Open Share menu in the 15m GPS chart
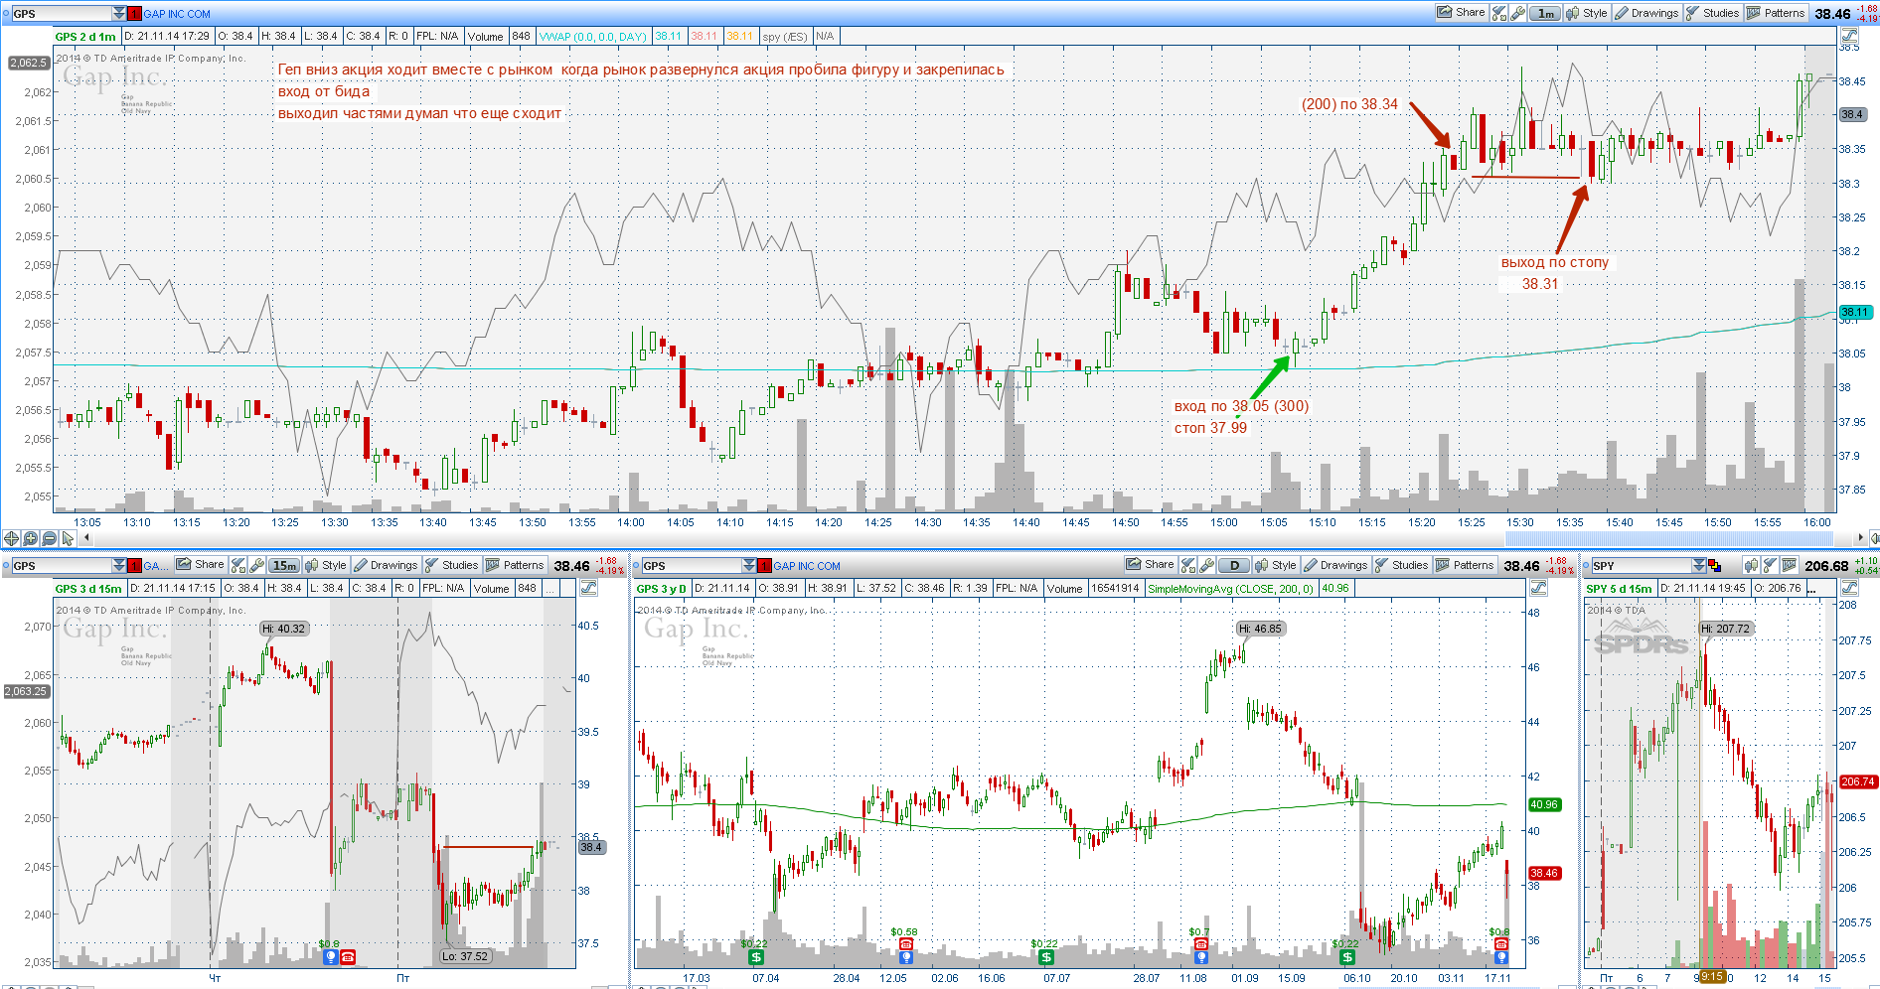The height and width of the screenshot is (989, 1880). tap(200, 565)
